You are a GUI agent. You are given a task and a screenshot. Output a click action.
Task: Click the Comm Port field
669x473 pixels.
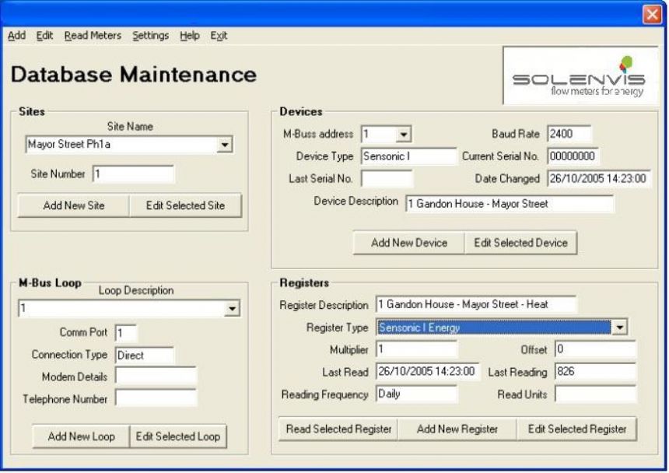[126, 333]
